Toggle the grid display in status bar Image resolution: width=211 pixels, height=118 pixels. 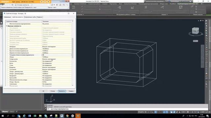tap(146, 112)
